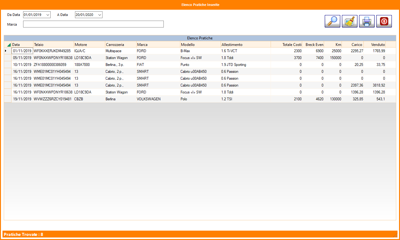Sort by the Data column header
400x240 pixels.
[22, 44]
